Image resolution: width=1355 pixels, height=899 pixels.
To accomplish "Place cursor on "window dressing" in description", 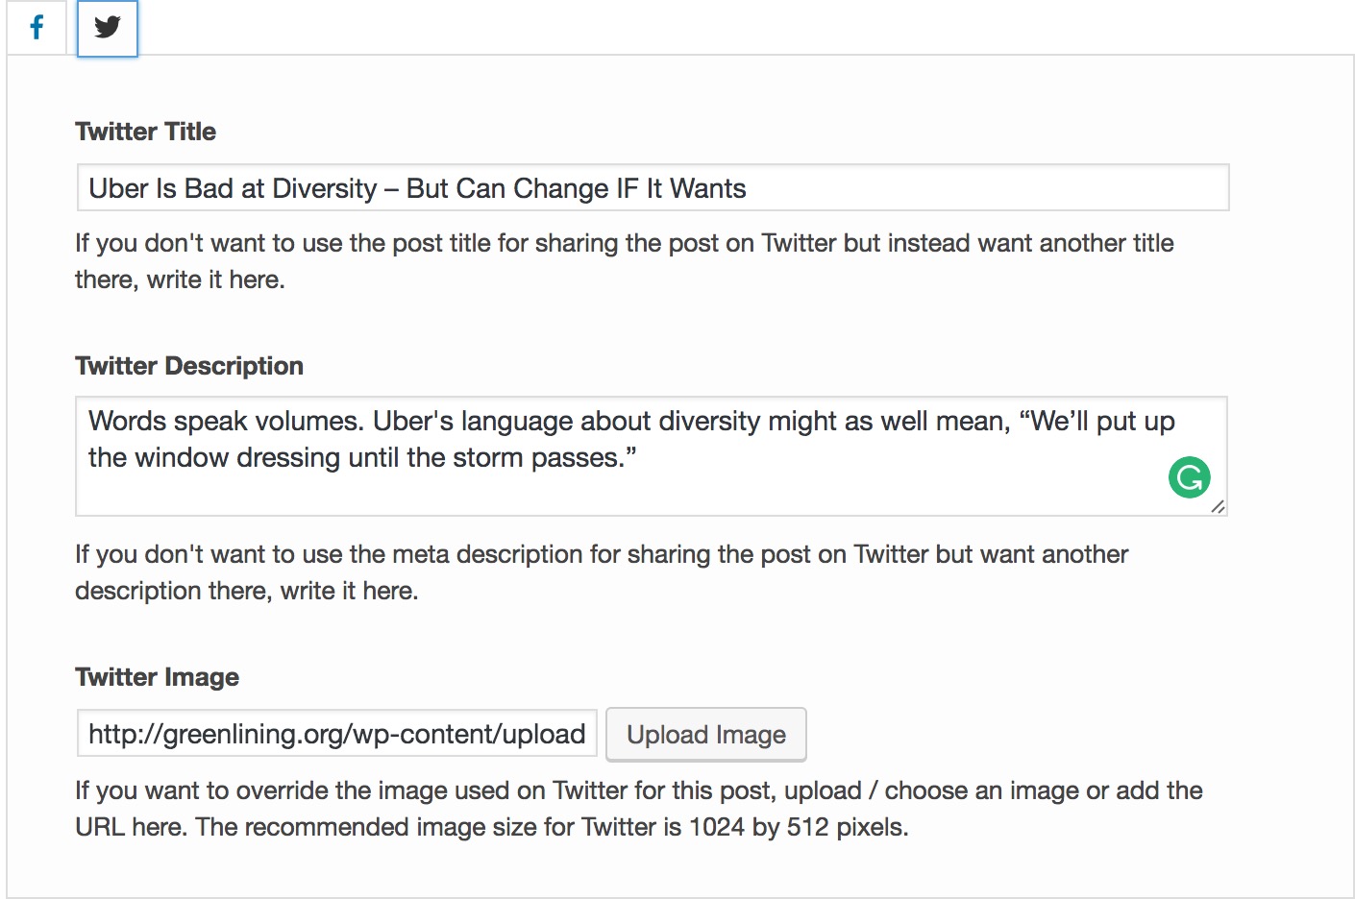I will [x=237, y=457].
